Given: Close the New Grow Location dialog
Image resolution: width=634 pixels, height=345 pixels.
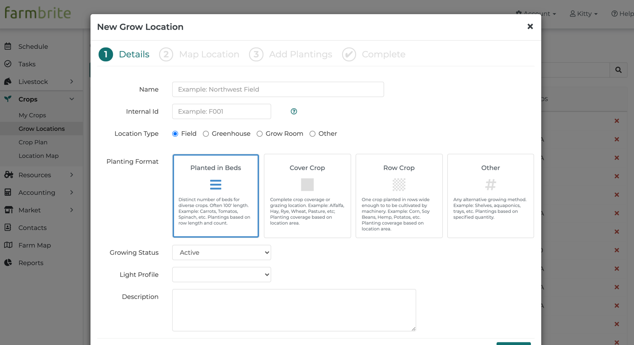Looking at the screenshot, I should 530,27.
